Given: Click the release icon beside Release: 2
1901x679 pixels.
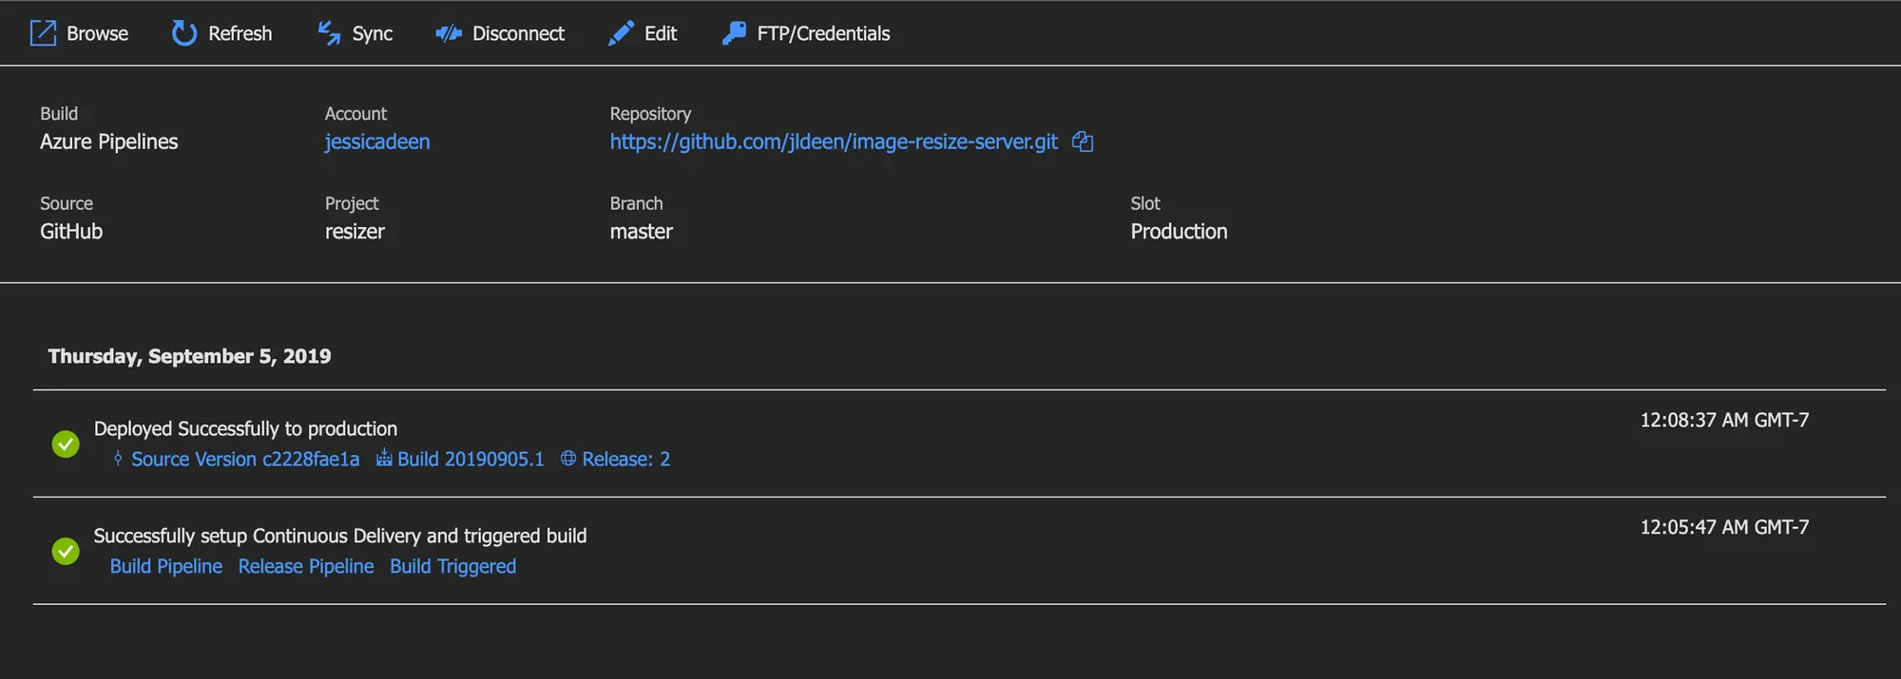Looking at the screenshot, I should 568,458.
